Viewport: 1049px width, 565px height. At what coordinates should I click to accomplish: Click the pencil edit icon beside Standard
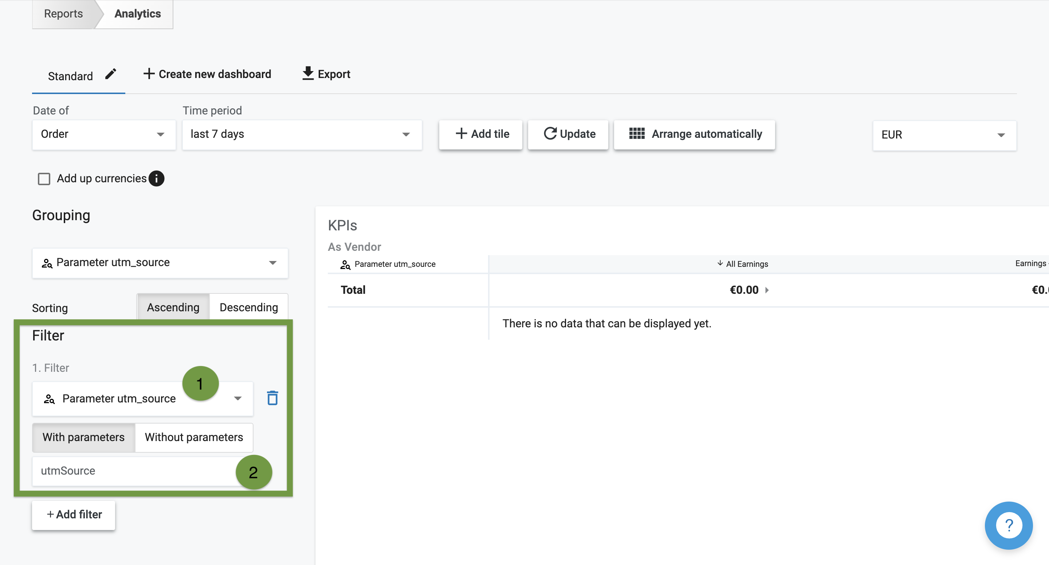110,75
